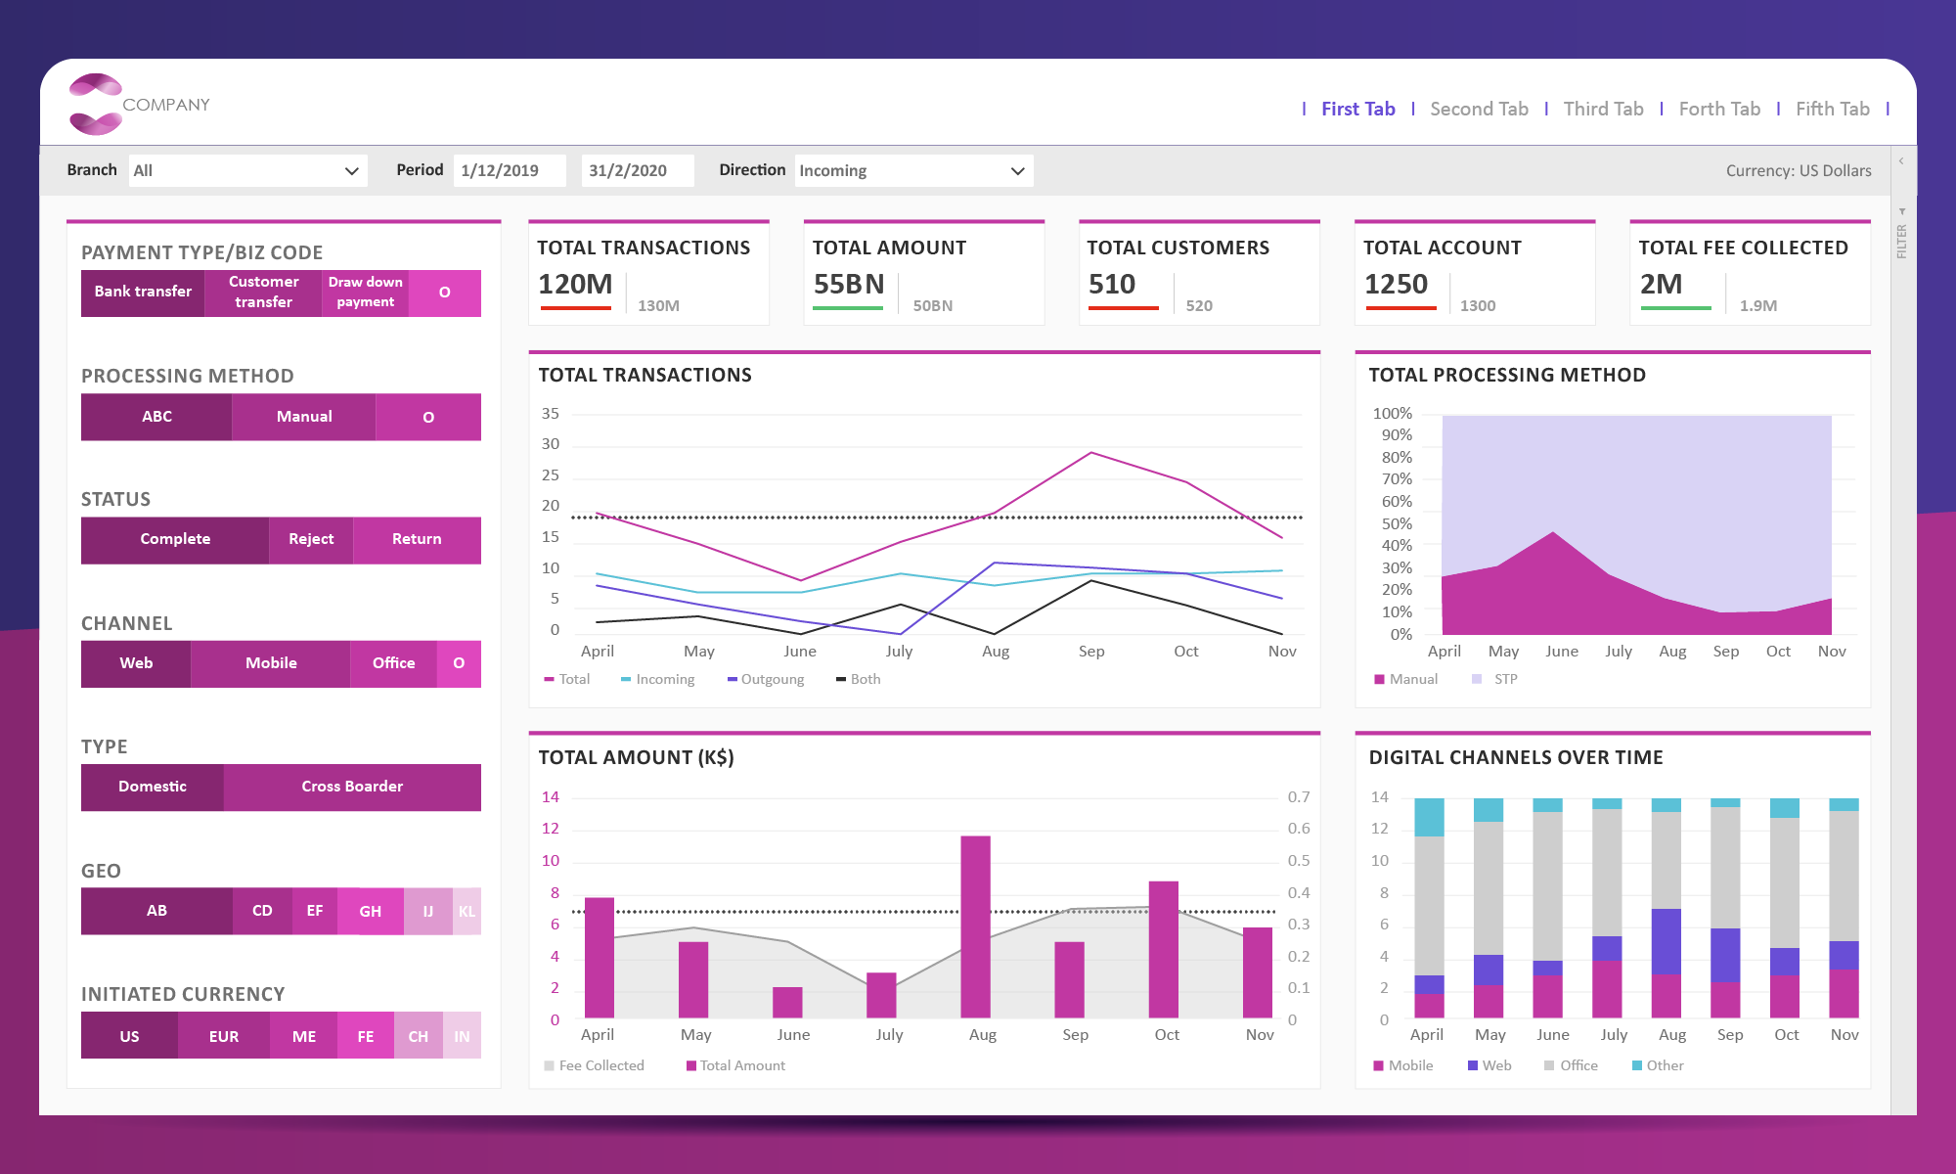
Task: Select the Cross Boarder type button
Action: click(352, 787)
